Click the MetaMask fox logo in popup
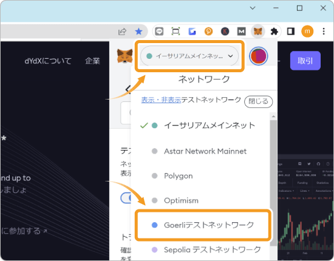 coord(125,56)
